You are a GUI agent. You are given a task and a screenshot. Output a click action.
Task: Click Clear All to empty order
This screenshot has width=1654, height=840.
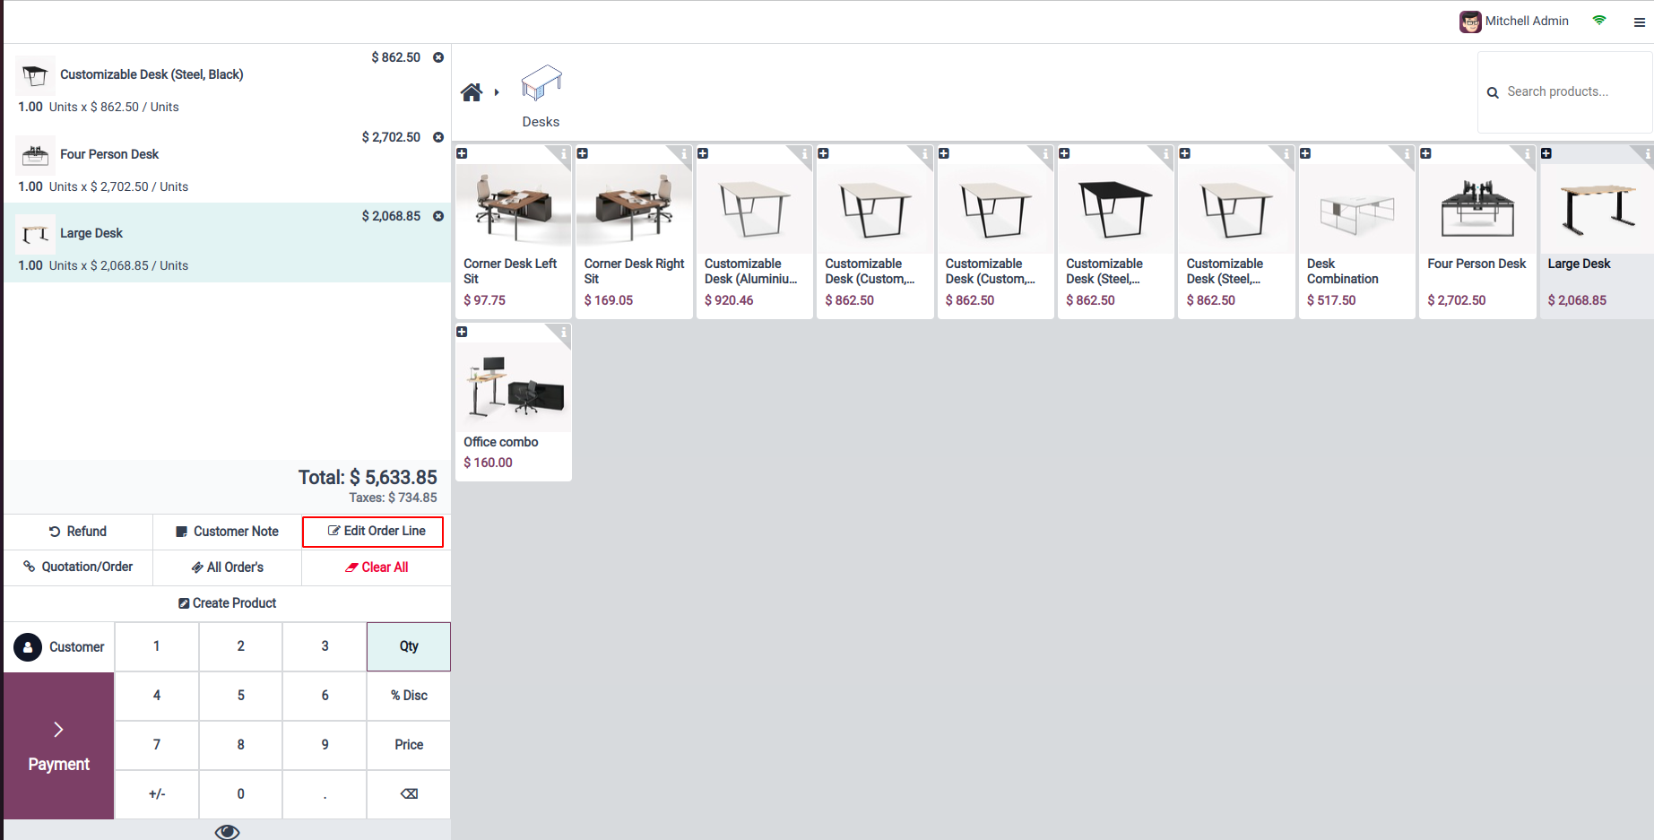click(377, 567)
